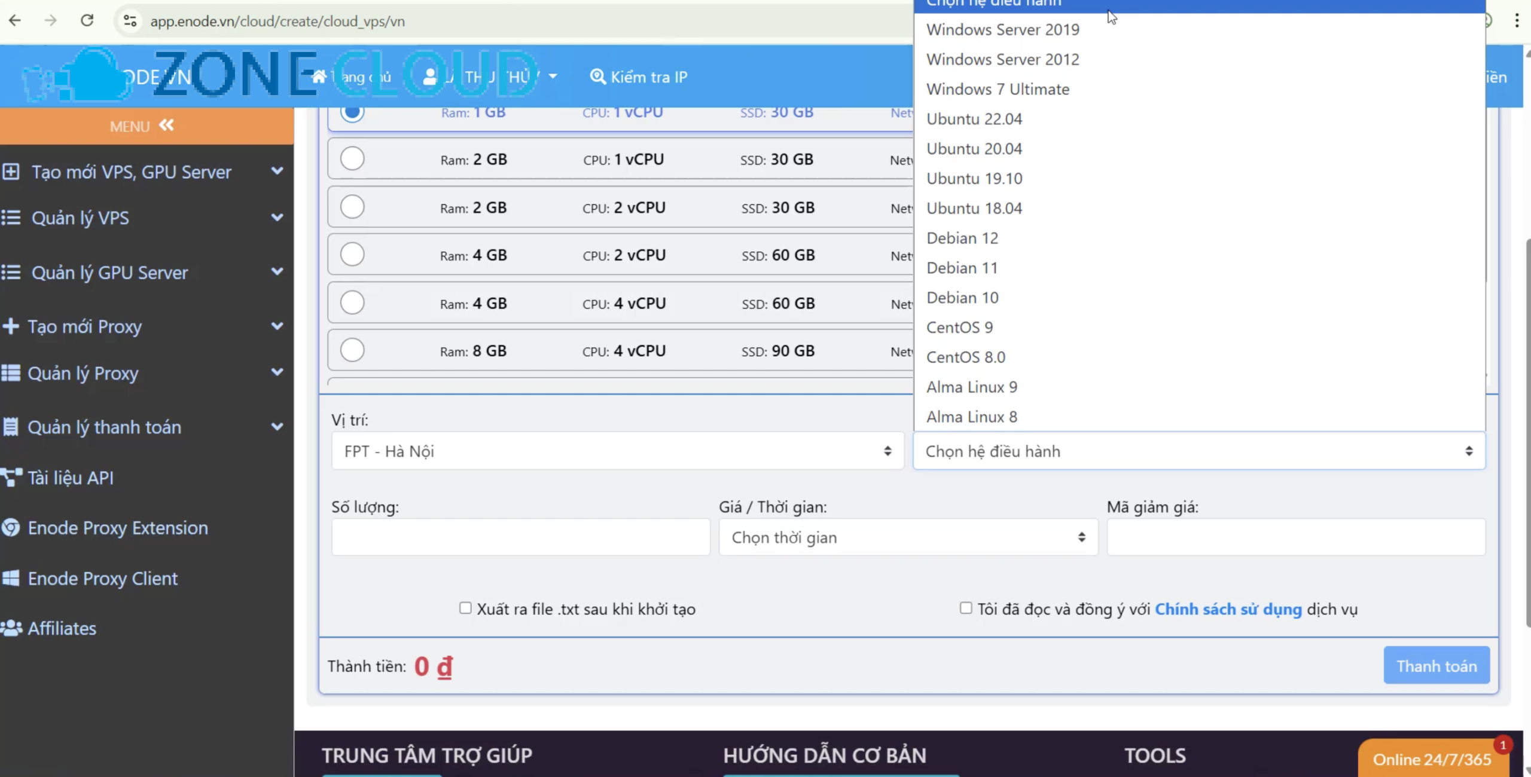Screen dimensions: 1531x777
Task: Expand Quản lý GPU Server chevron
Action: pyautogui.click(x=277, y=271)
